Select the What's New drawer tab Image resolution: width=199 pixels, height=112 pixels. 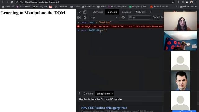[x=104, y=94]
